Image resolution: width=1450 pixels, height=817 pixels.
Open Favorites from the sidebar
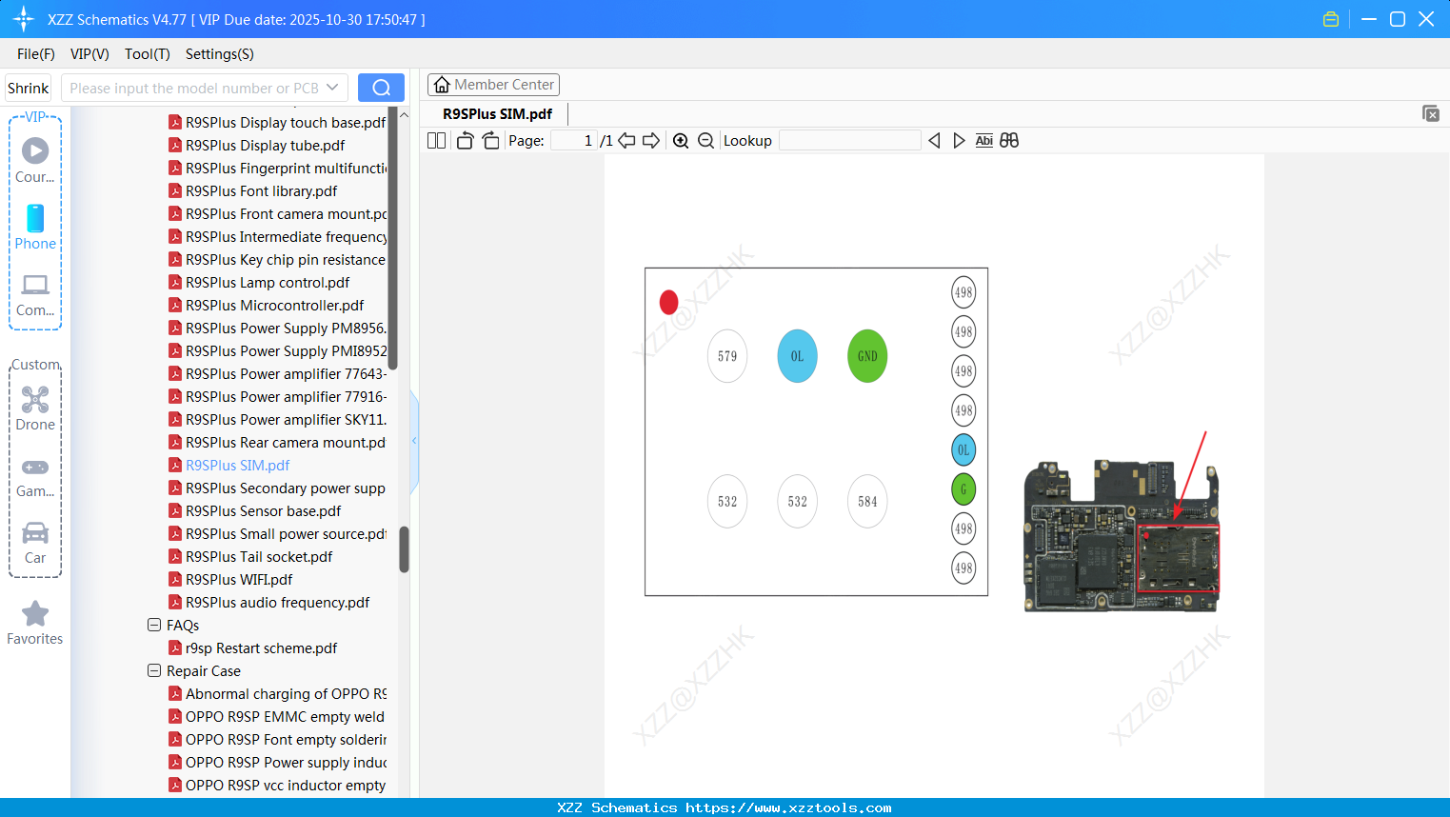[35, 624]
